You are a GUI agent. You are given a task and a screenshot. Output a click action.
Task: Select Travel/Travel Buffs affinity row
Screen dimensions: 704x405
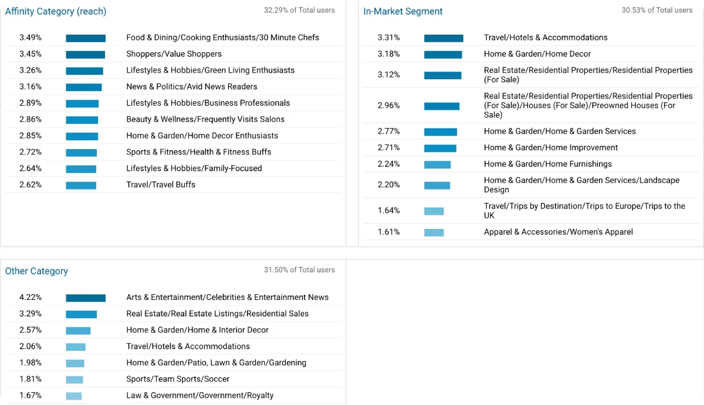click(x=172, y=185)
